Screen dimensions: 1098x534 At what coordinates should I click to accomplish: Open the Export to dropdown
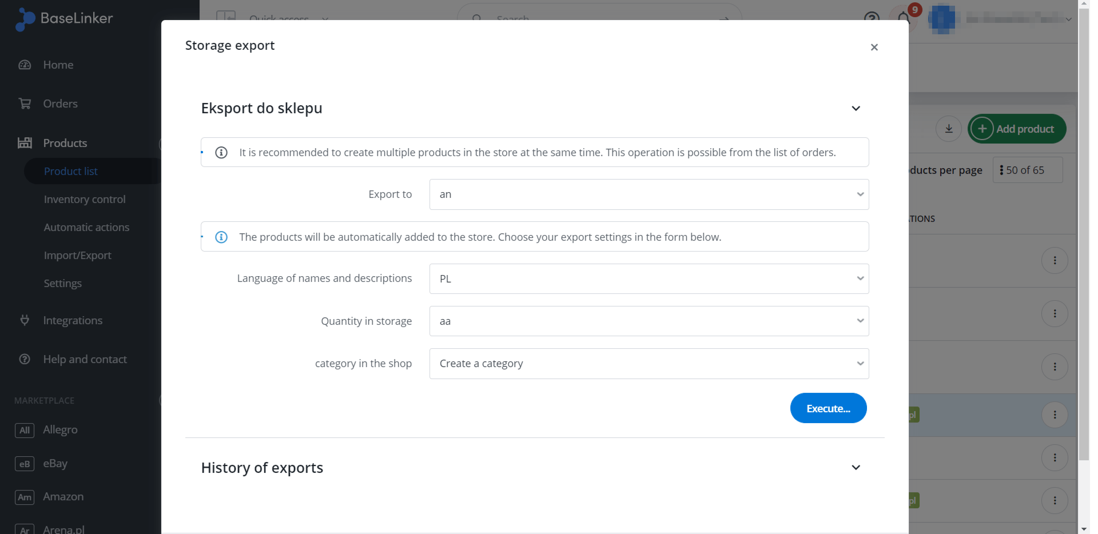[649, 194]
